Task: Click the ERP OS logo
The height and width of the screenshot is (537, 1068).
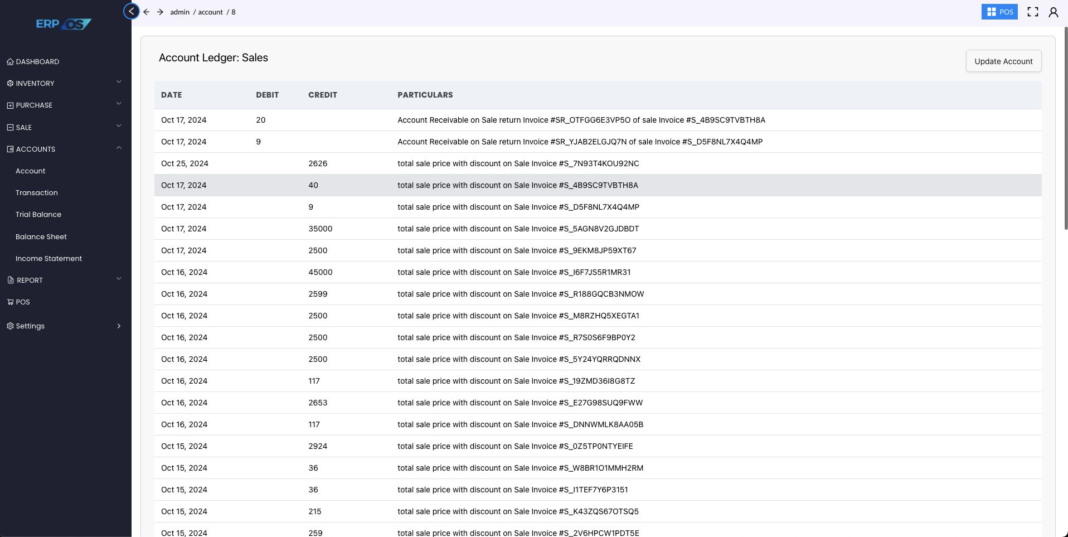Action: click(x=64, y=24)
